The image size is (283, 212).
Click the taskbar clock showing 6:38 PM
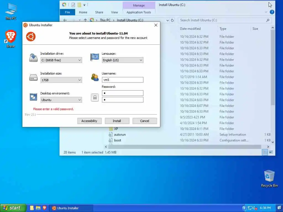tap(265, 208)
